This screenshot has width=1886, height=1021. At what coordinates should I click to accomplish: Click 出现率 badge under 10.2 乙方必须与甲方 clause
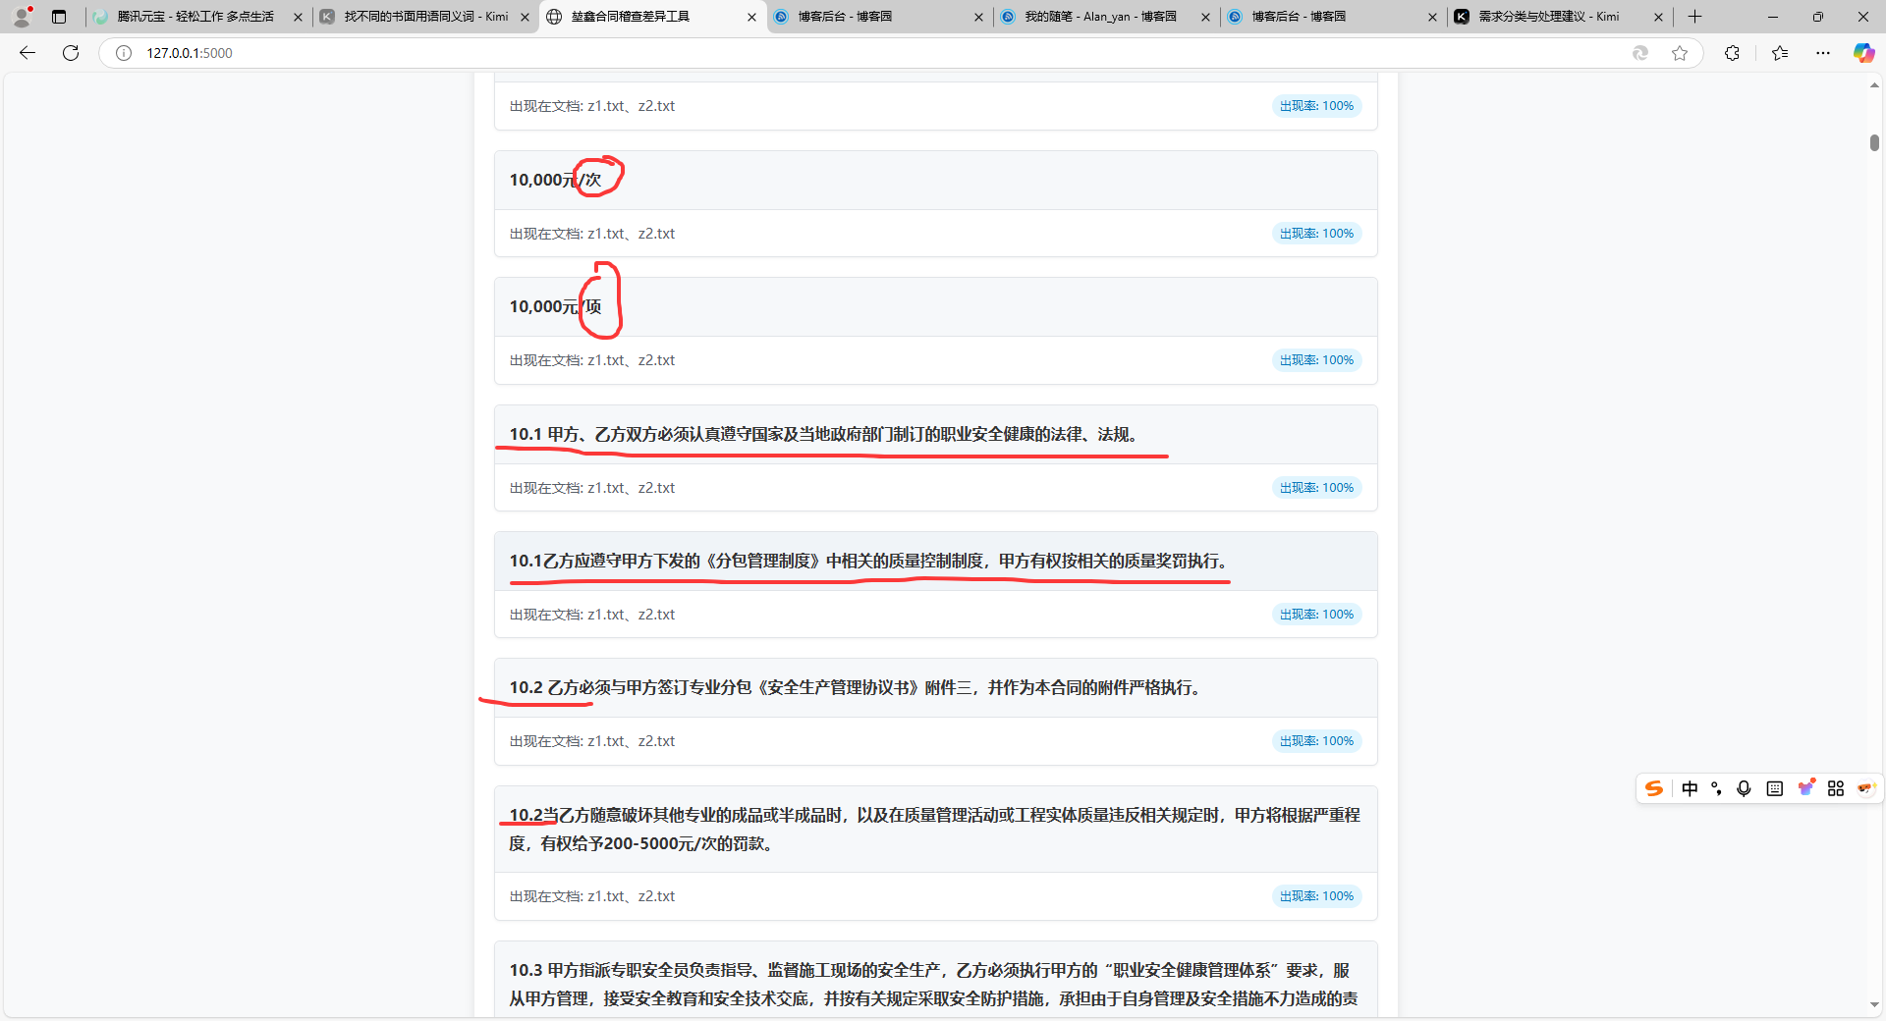(1316, 741)
